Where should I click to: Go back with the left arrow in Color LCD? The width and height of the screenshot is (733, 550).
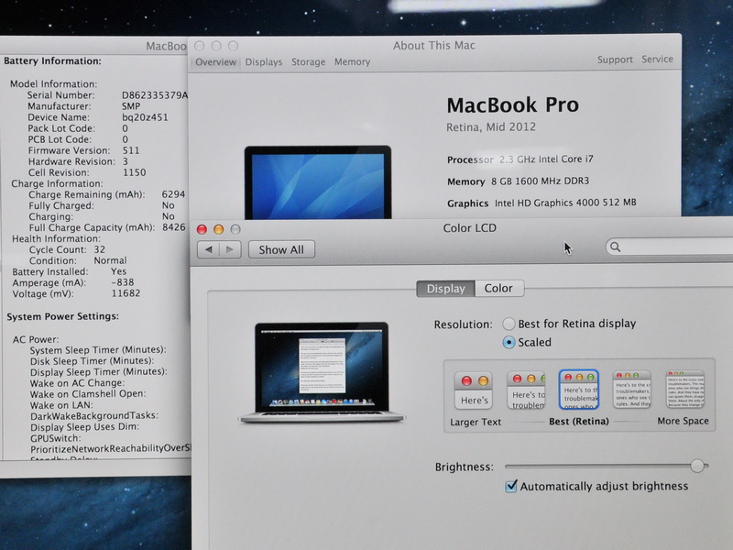click(209, 249)
